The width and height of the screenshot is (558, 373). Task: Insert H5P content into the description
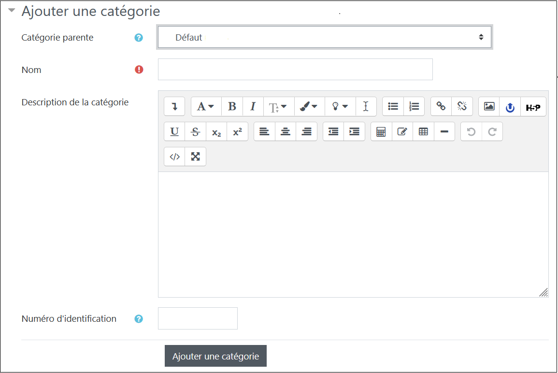pyautogui.click(x=533, y=106)
